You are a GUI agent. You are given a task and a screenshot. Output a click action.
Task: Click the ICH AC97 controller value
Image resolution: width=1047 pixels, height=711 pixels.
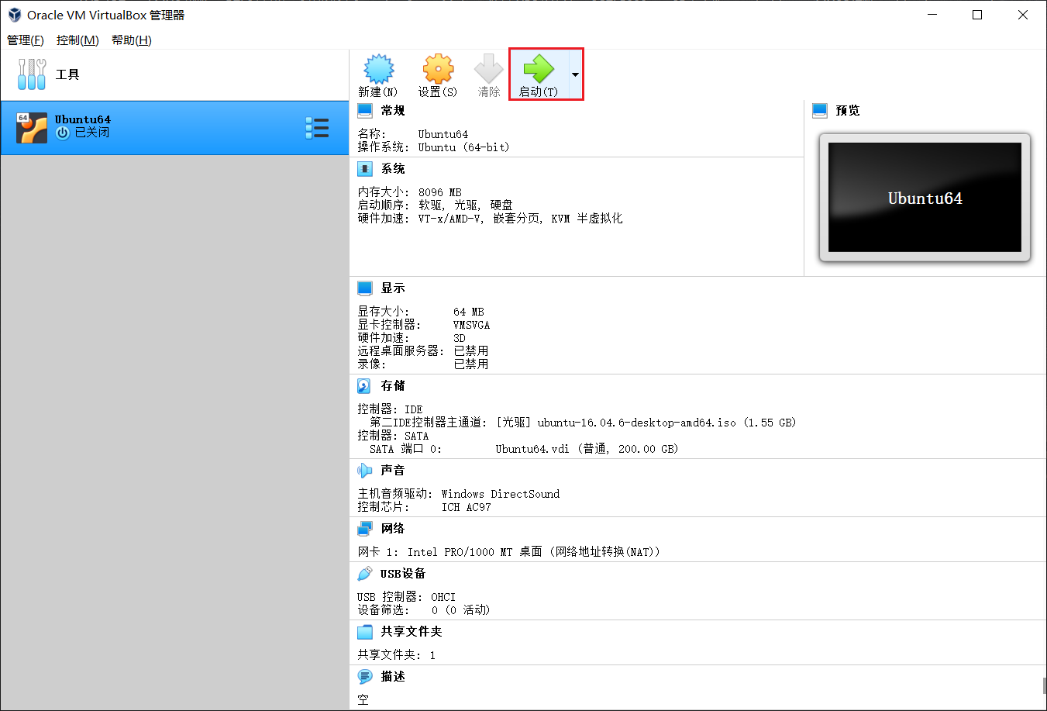pos(466,507)
